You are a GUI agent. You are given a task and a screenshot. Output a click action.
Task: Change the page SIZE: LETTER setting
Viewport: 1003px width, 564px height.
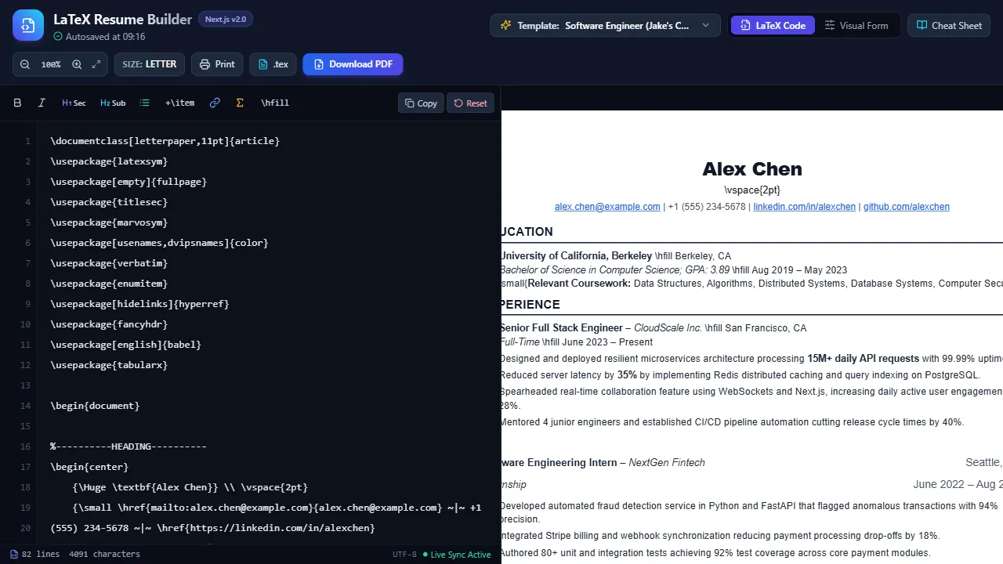tap(150, 64)
